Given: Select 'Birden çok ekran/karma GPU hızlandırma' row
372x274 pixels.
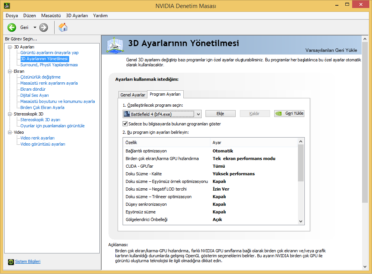Looking at the screenshot, I should point(210,159).
